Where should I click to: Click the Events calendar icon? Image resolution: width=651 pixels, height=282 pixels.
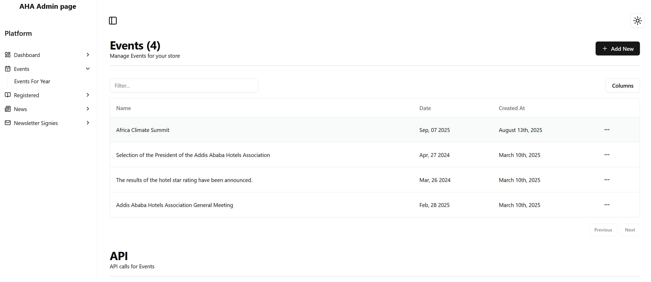8,69
